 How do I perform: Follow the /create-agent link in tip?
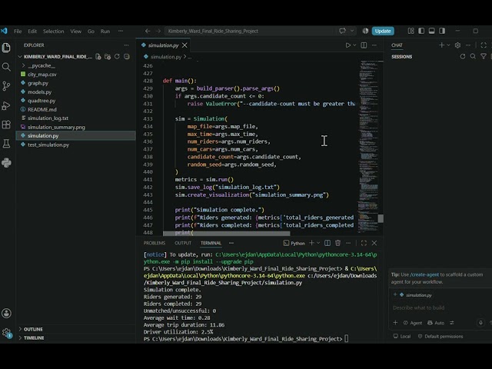[424, 274]
